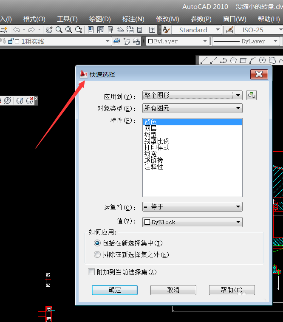Select the Pan hand tool
Viewport: 283px width, 322px height.
[49, 30]
